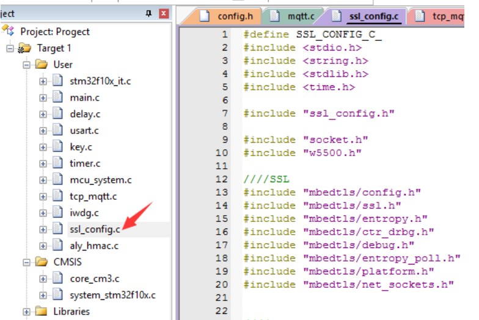
Task: Select system_stm32f10x.c in the tree
Action: 112,294
